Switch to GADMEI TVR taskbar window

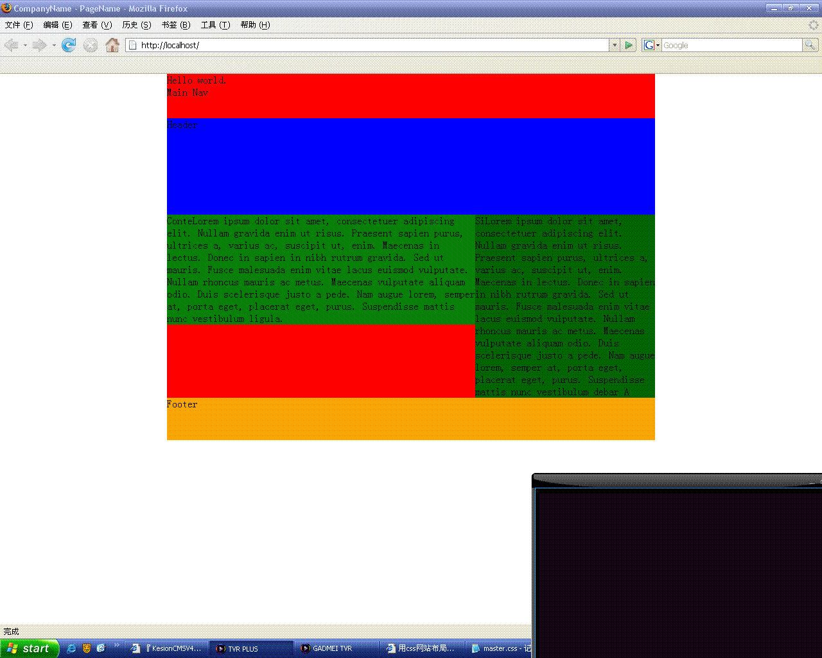coord(337,648)
